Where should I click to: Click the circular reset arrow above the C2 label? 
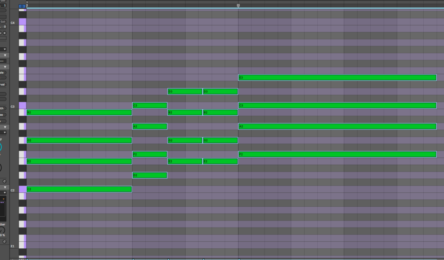4,181
